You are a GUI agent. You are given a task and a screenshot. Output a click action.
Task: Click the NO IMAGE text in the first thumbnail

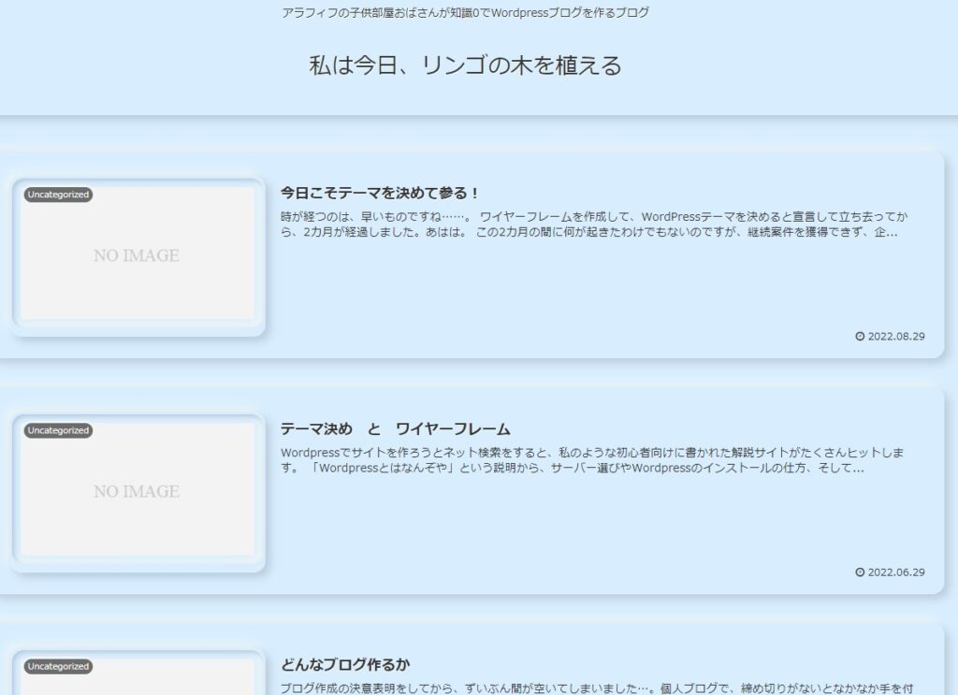coord(137,255)
